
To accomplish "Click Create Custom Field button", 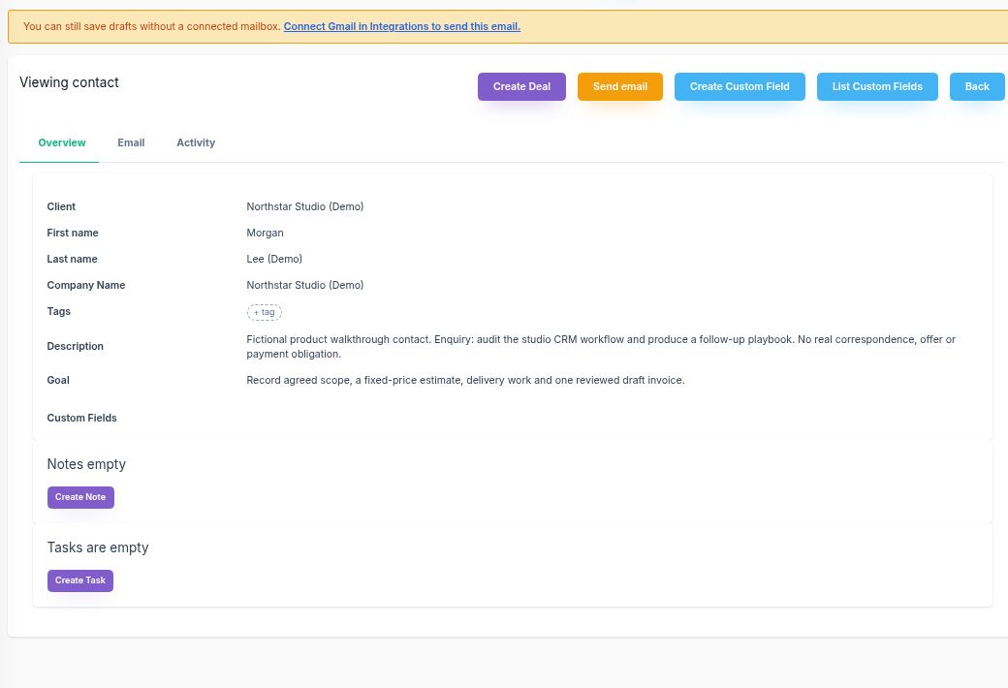I will coord(740,87).
